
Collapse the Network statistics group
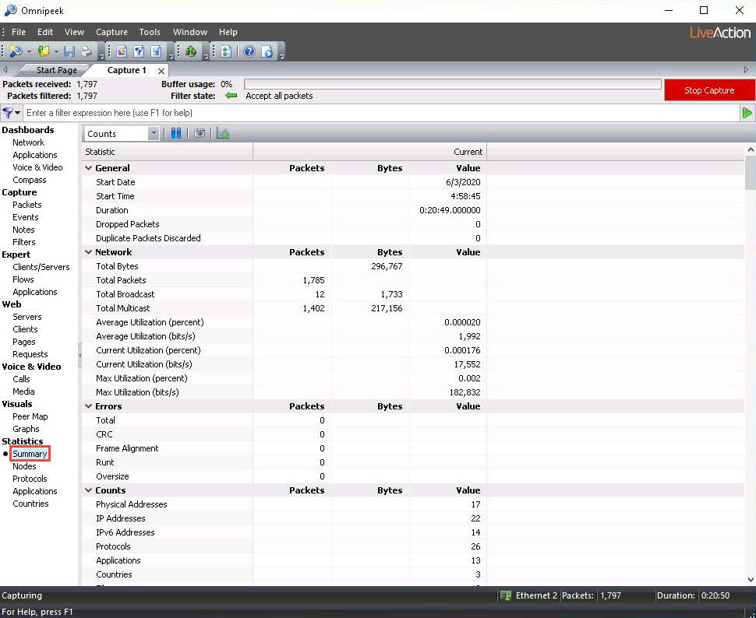[88, 252]
